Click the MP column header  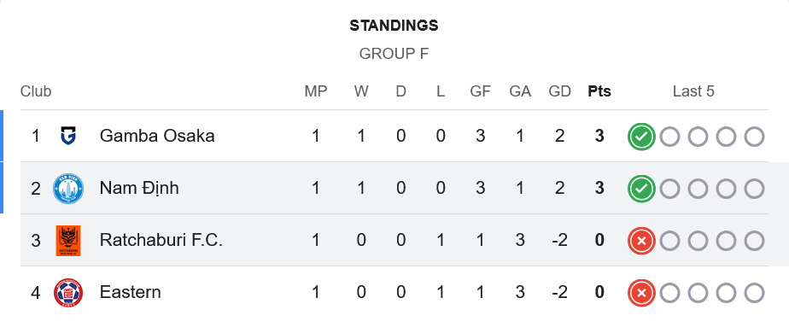coord(315,91)
